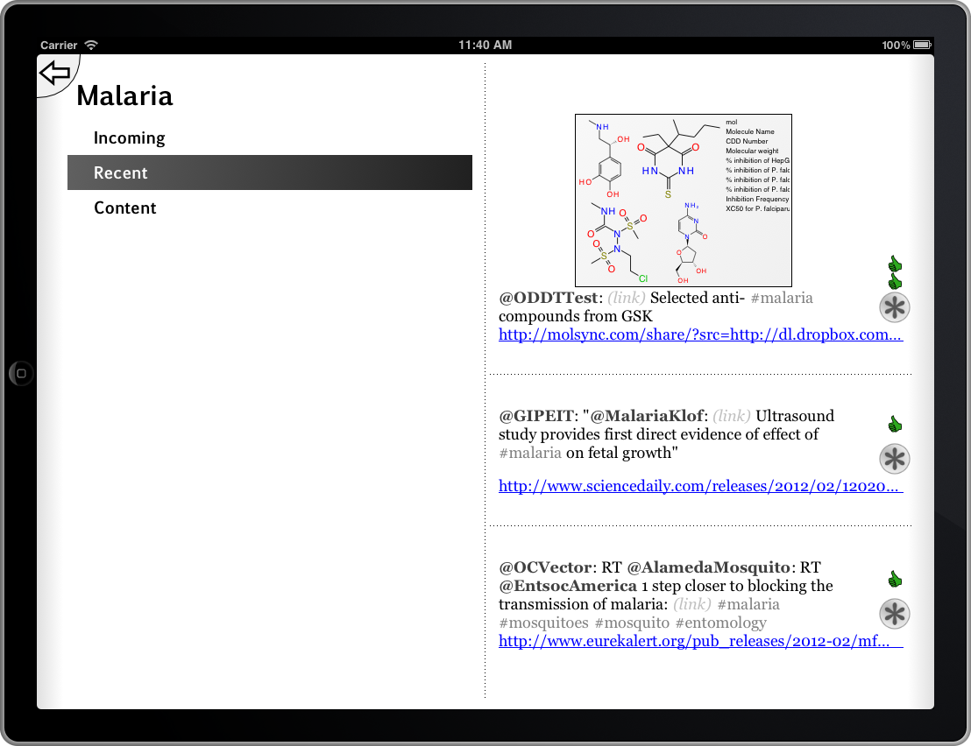The height and width of the screenshot is (746, 971).
Task: Click the asterisk button on the ODDTTest post
Action: (894, 308)
